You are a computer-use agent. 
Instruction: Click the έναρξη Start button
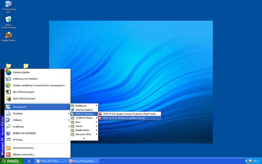point(11,161)
